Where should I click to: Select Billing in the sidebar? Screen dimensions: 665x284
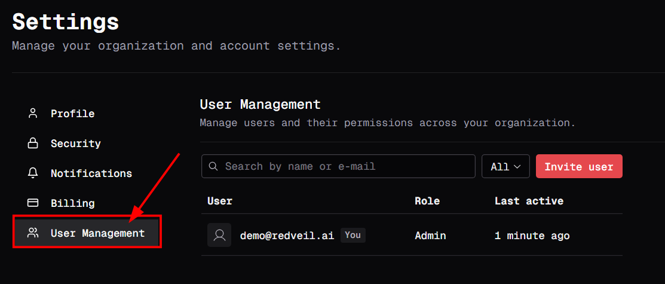coord(72,203)
